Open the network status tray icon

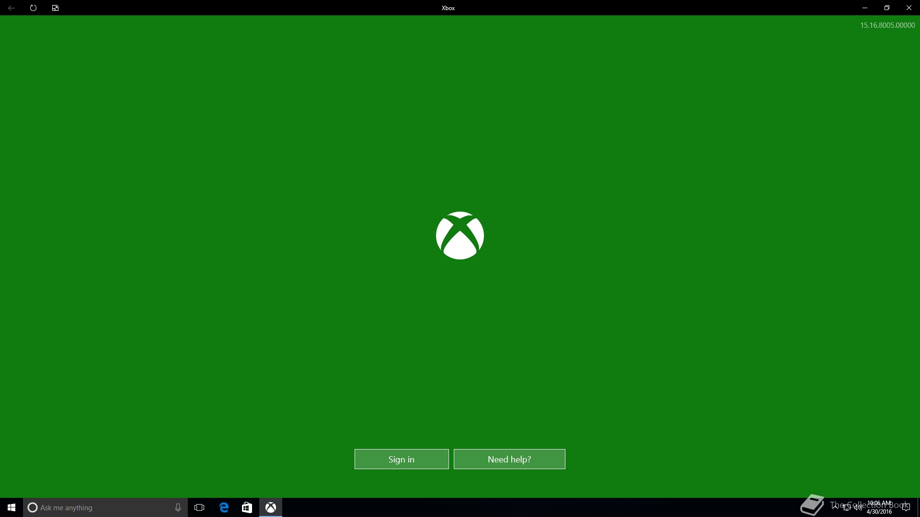pos(847,507)
